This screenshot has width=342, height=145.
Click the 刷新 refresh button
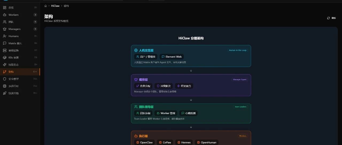coord(332,18)
